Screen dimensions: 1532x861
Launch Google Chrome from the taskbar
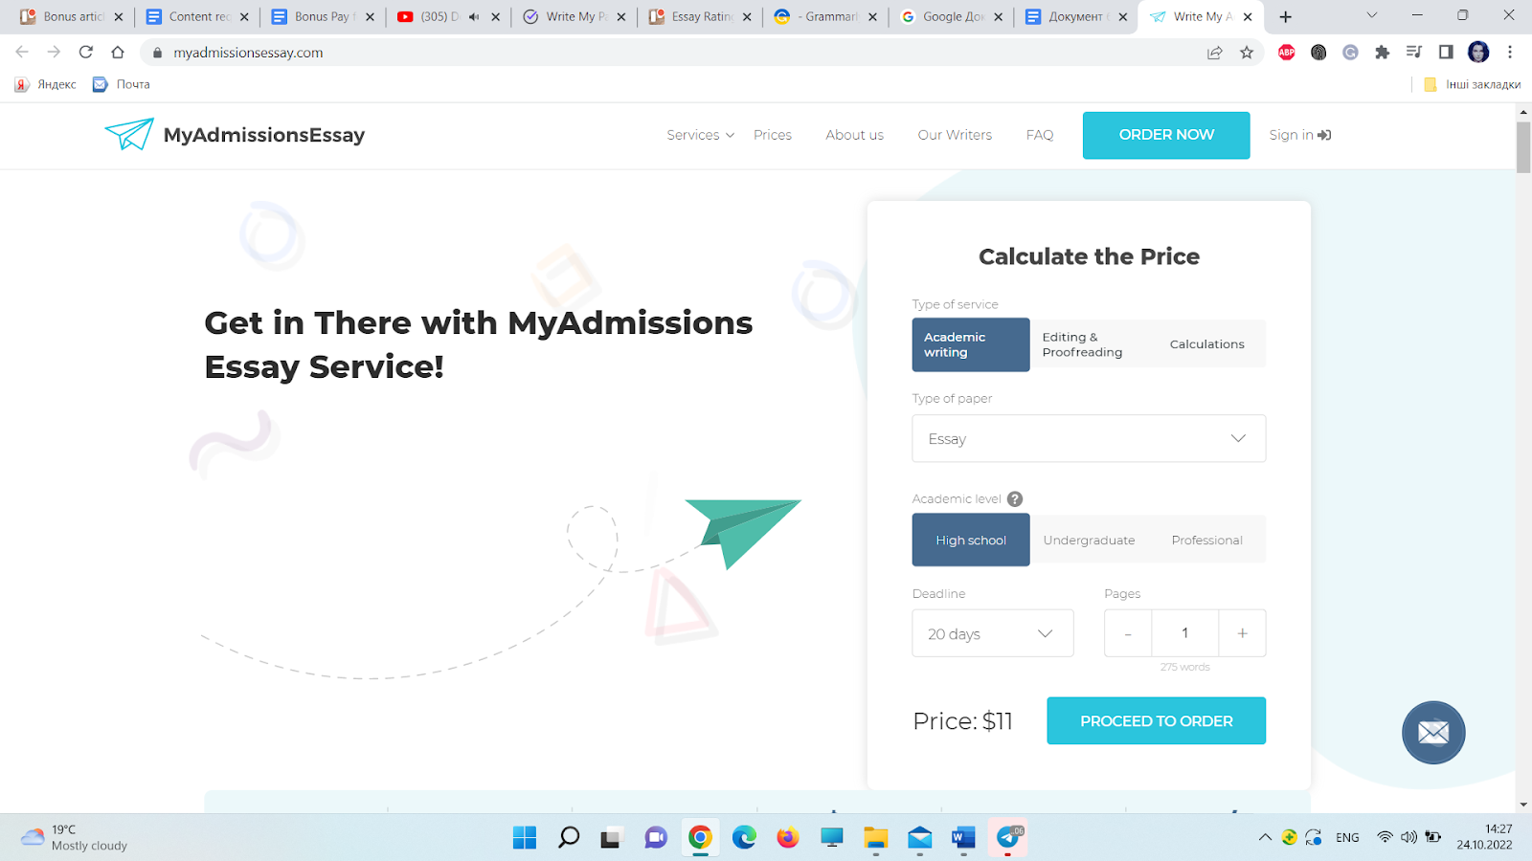700,838
